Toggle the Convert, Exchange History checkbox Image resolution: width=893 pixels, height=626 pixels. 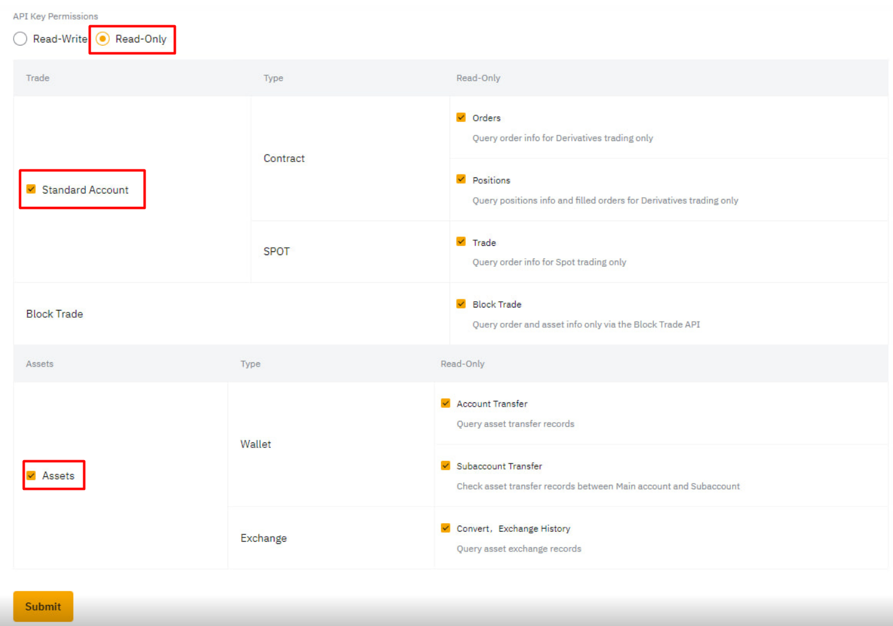click(445, 528)
